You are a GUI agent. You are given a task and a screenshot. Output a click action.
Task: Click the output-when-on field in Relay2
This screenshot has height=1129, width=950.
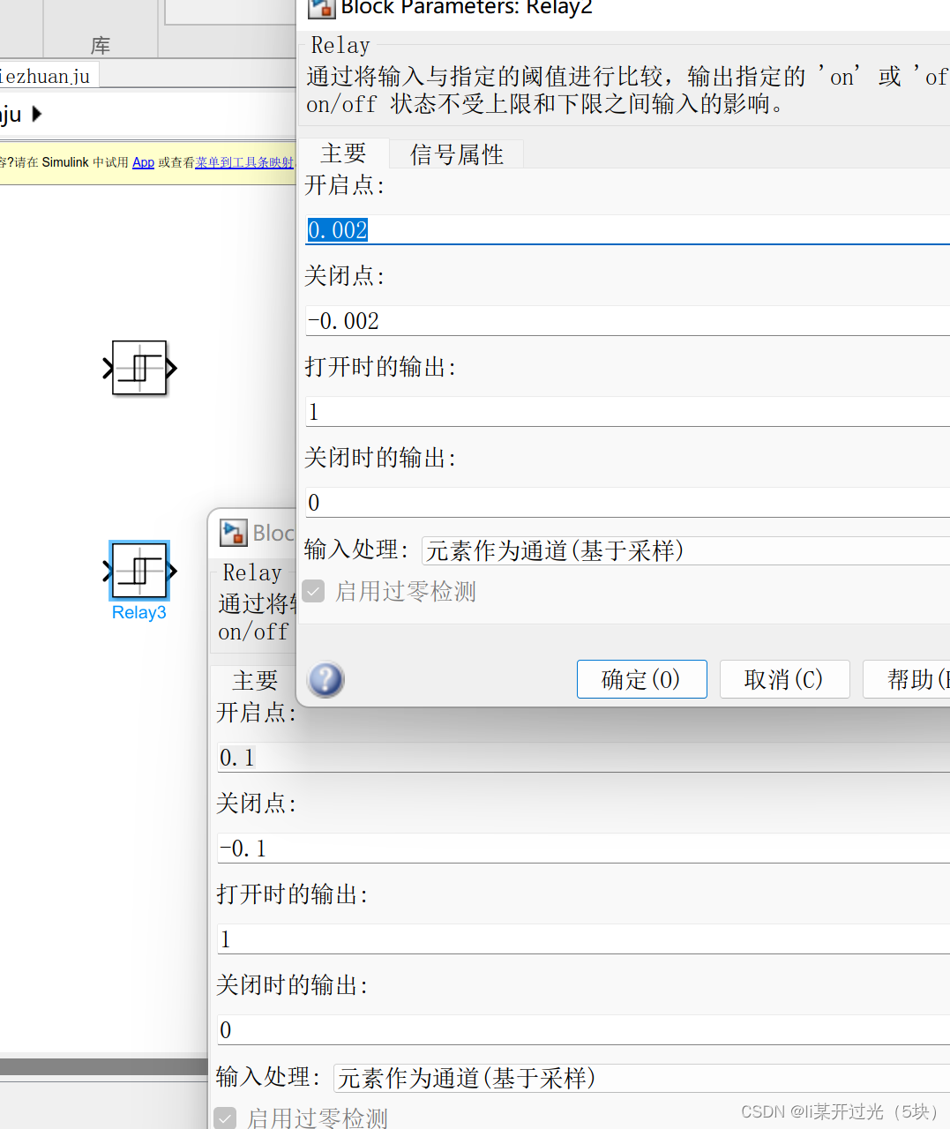(x=627, y=412)
